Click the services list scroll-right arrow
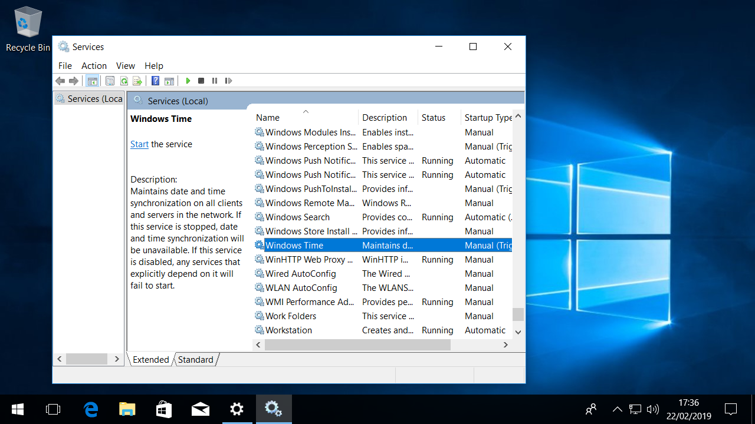The height and width of the screenshot is (424, 755). point(506,345)
